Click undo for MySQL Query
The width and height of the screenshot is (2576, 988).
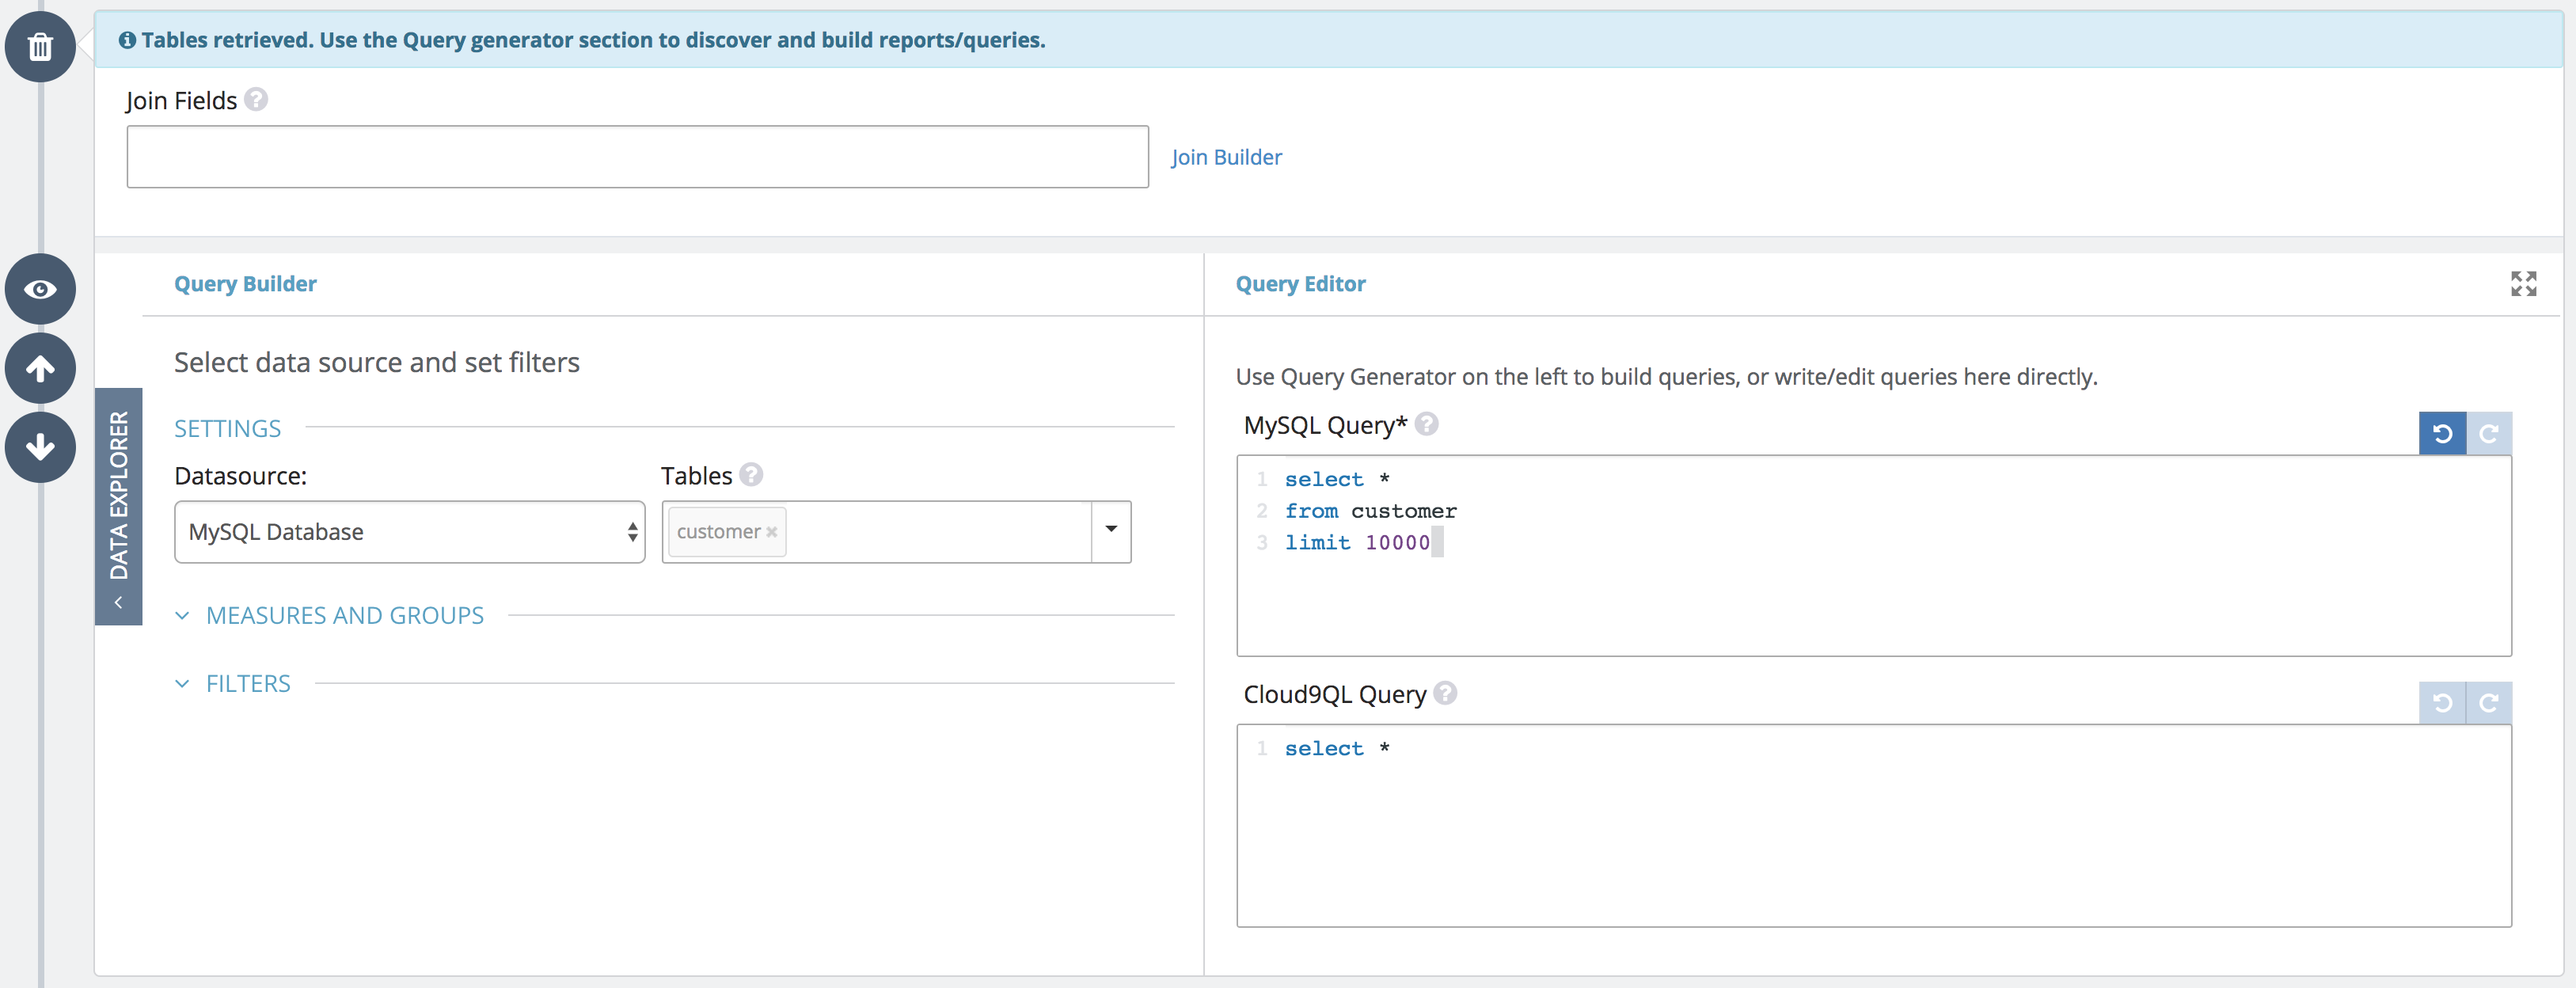(2442, 434)
